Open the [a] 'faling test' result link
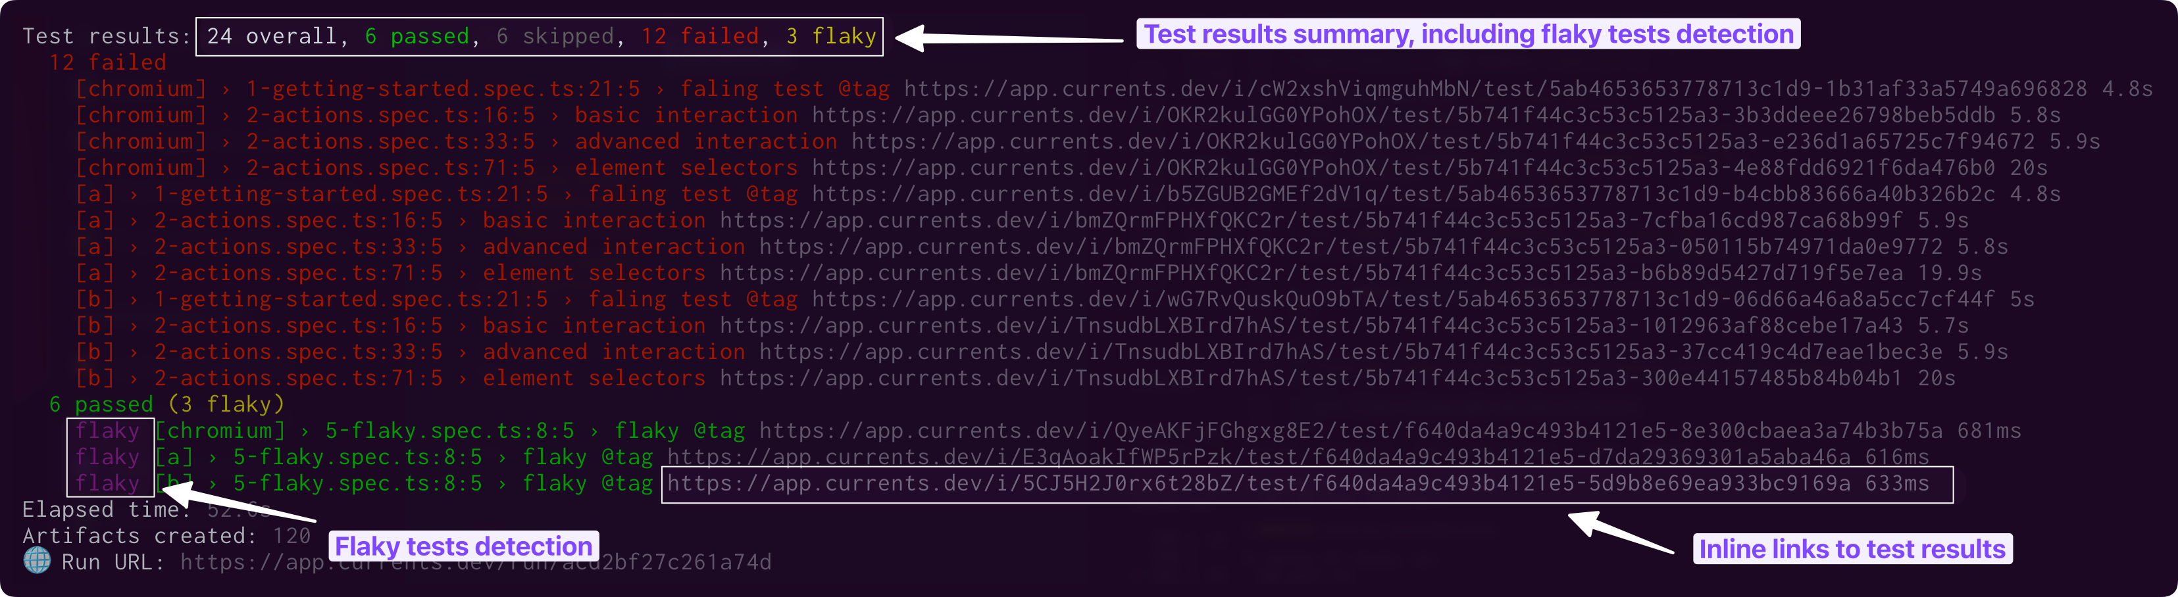Viewport: 2178px width, 597px height. click(1404, 194)
